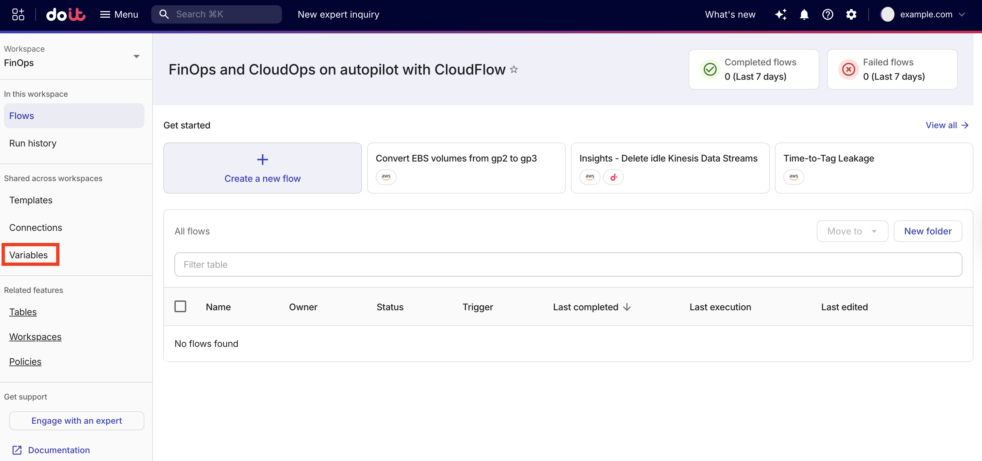Open New expert inquiry
The image size is (982, 461).
pyautogui.click(x=338, y=14)
